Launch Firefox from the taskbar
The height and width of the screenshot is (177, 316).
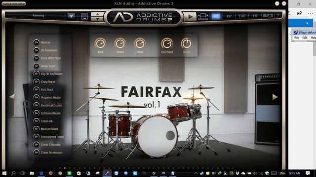(50, 173)
